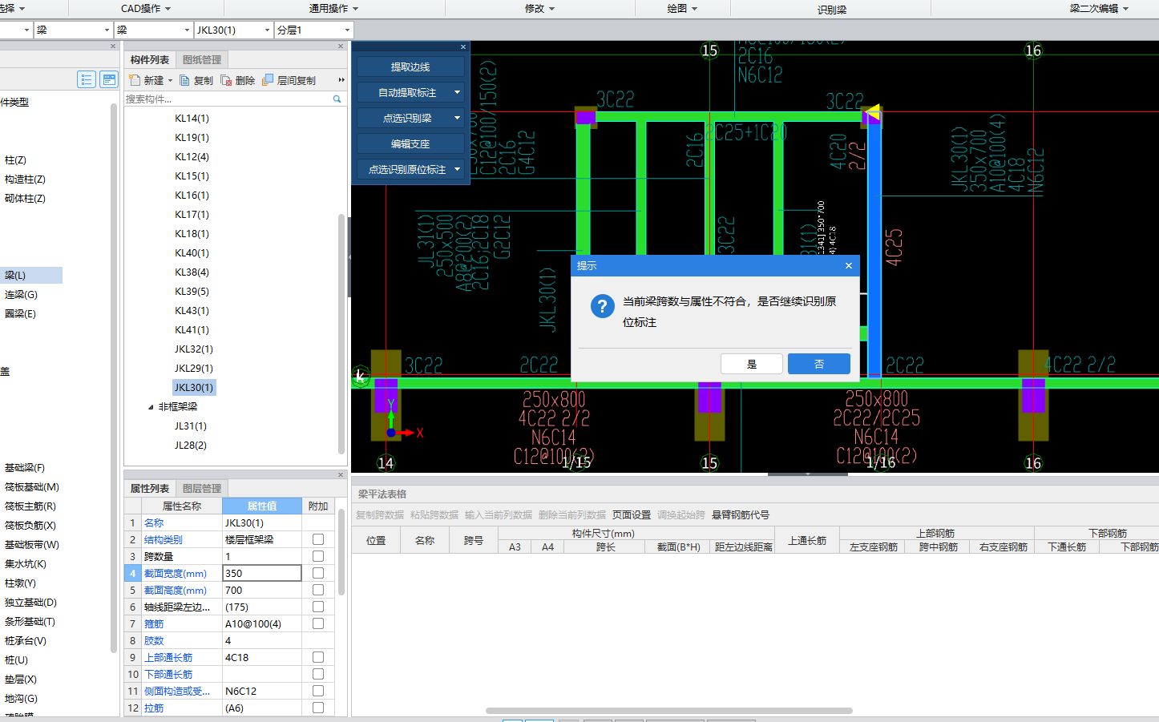Click the 截面宽度 value field showing 350
Image resolution: width=1159 pixels, height=722 pixels.
point(261,573)
